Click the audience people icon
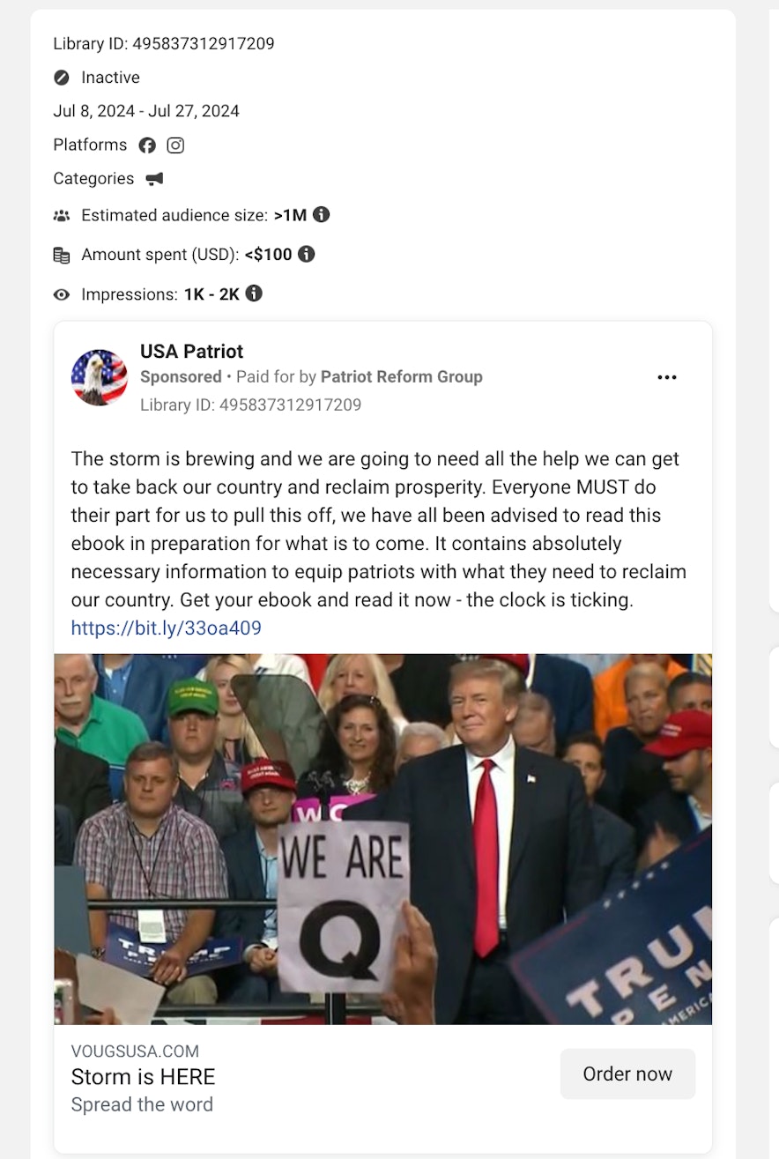779x1159 pixels. pyautogui.click(x=62, y=215)
